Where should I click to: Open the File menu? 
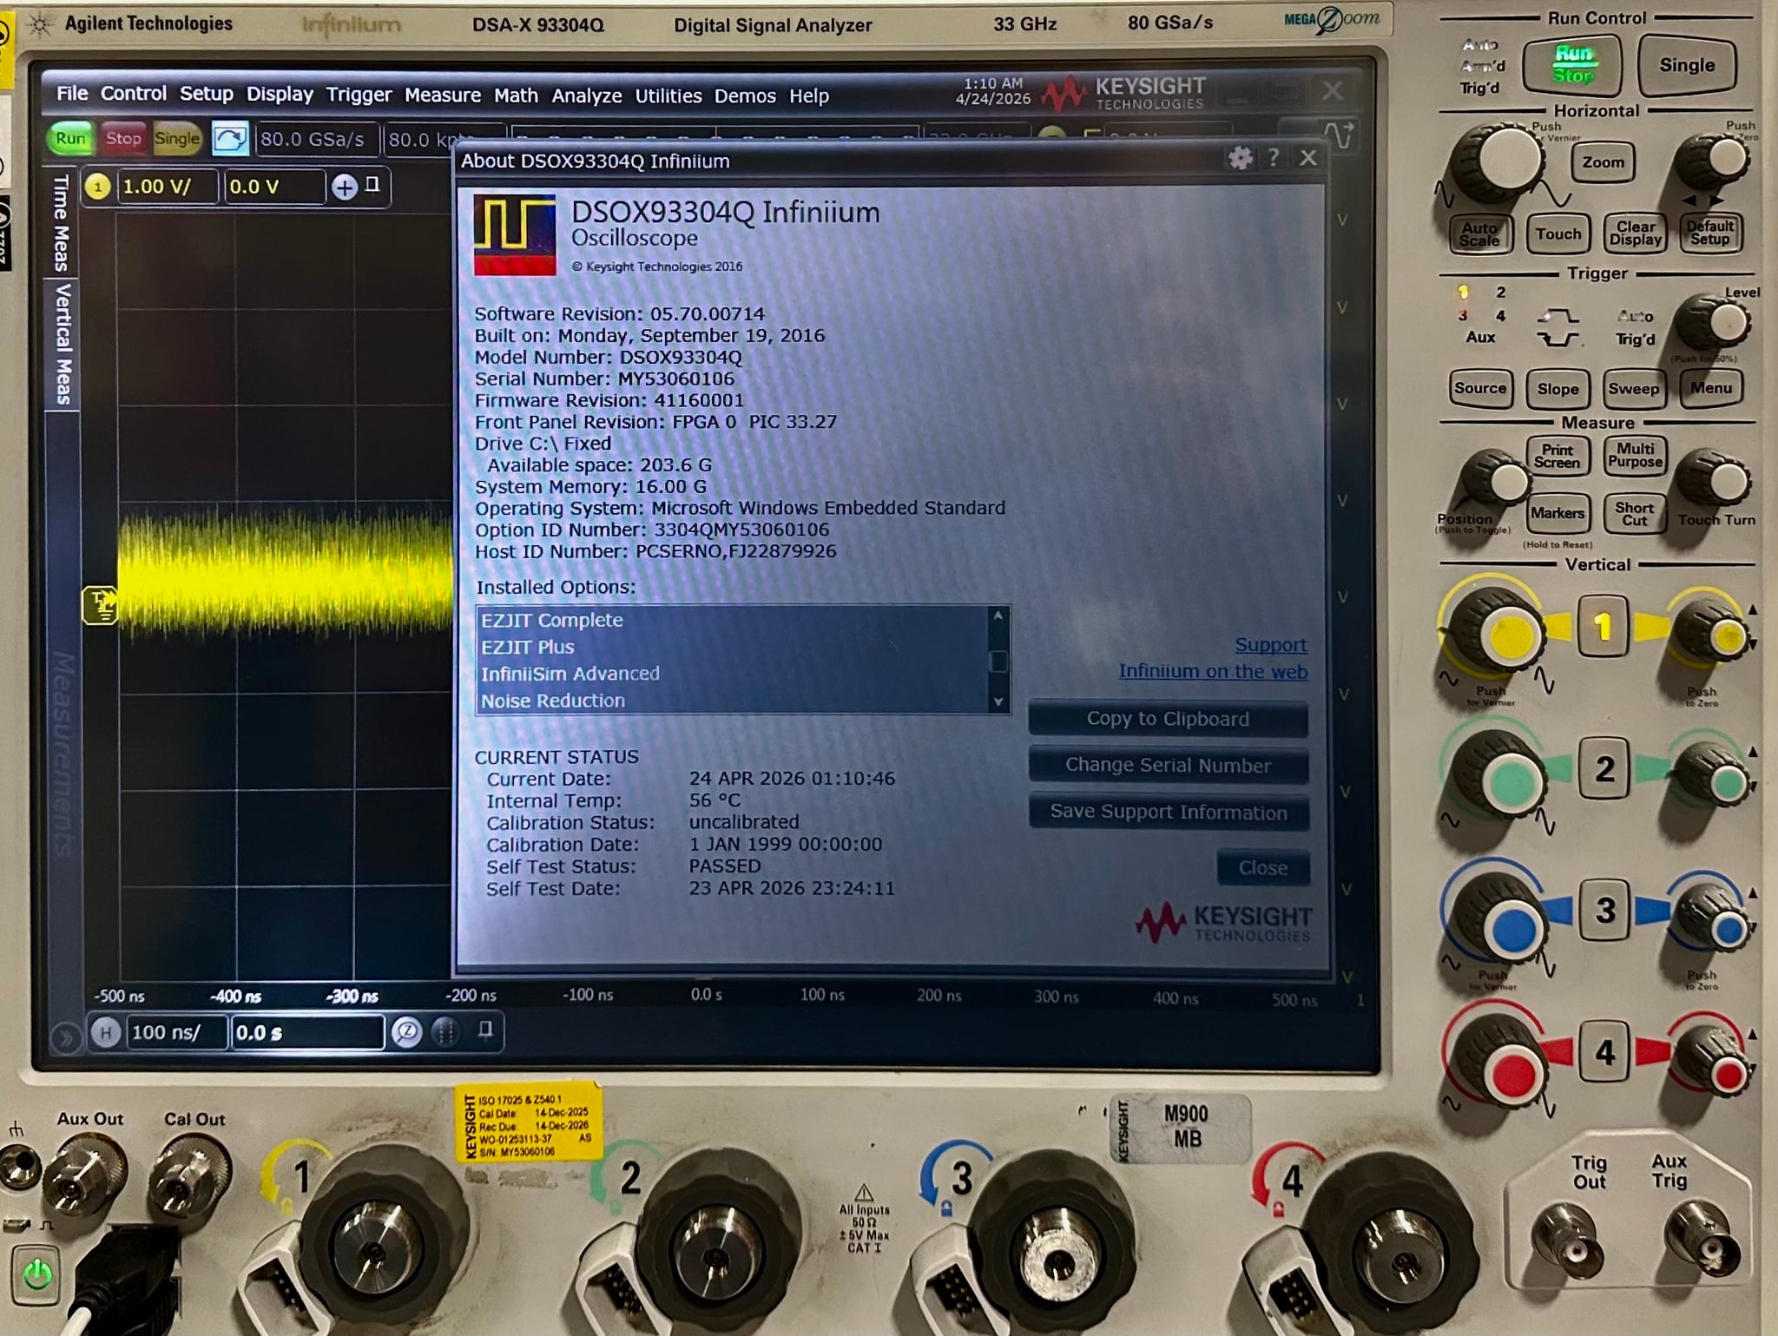point(72,94)
